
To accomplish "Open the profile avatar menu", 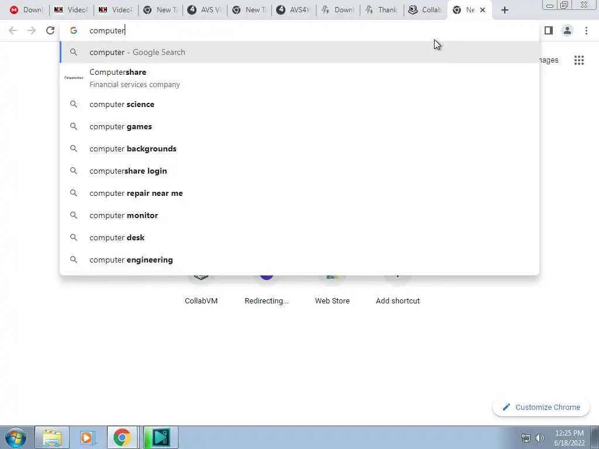I will (567, 30).
